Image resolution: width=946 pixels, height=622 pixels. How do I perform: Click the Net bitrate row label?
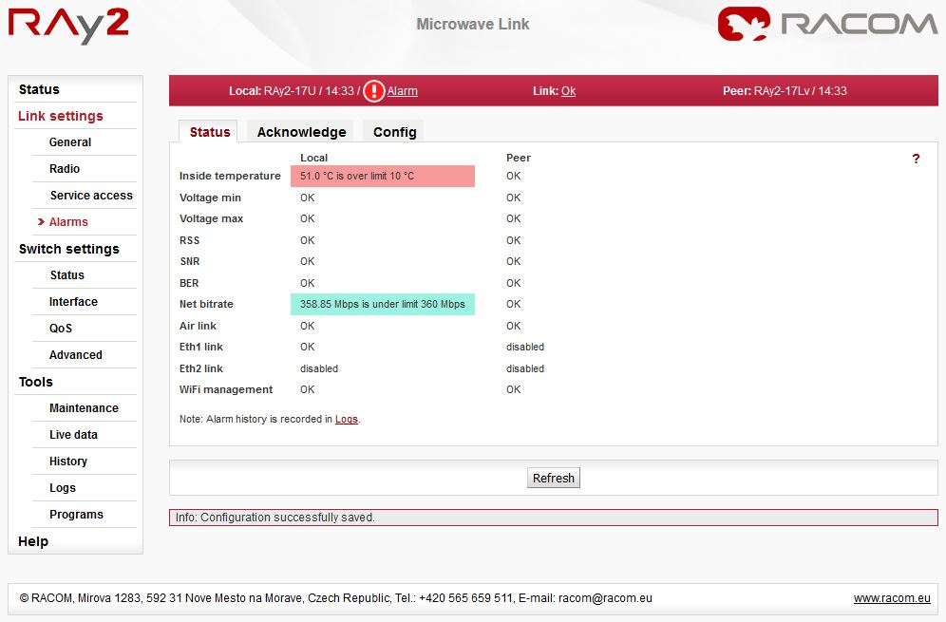[x=206, y=304]
